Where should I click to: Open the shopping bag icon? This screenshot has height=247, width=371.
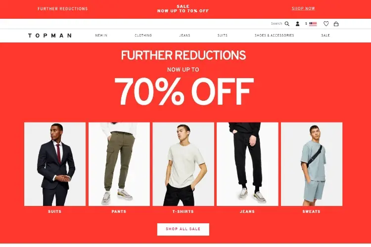click(336, 24)
